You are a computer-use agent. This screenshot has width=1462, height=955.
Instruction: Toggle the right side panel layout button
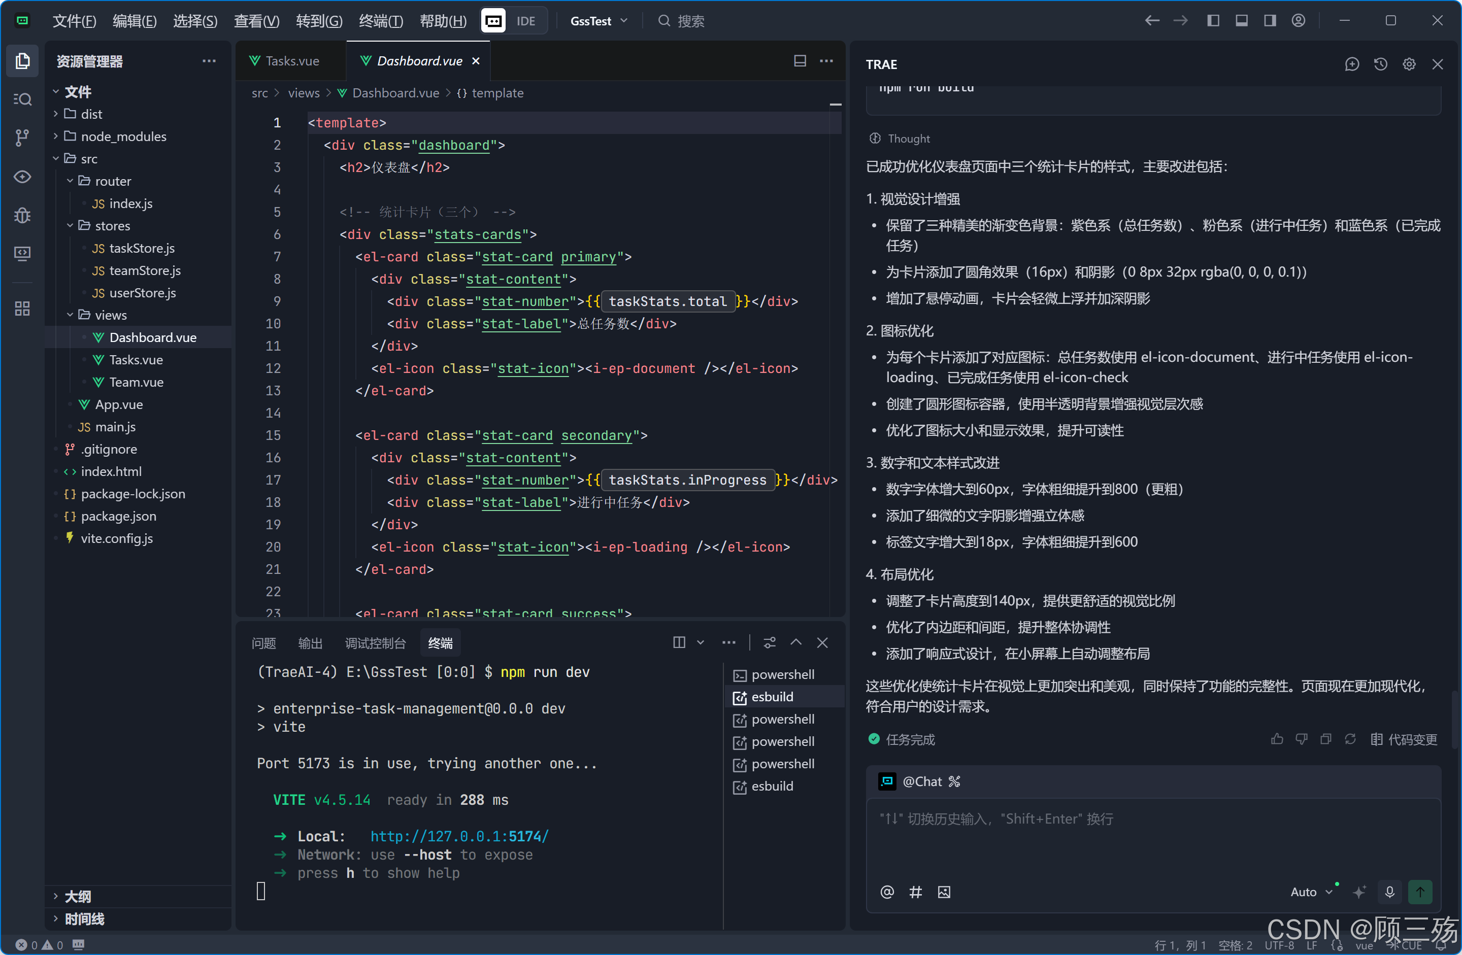(x=1270, y=21)
